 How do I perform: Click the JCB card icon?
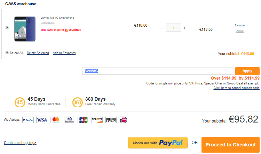click(x=83, y=120)
